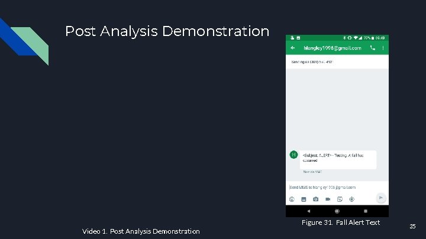Click the slide number 35

(x=412, y=226)
